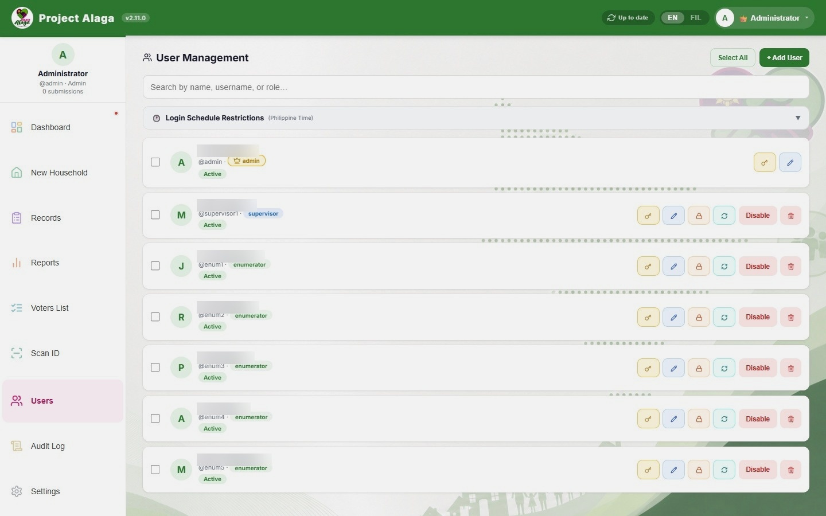Screen dimensions: 826x516
Task: Tick the checkbox for @admin user
Action: [x=155, y=162]
